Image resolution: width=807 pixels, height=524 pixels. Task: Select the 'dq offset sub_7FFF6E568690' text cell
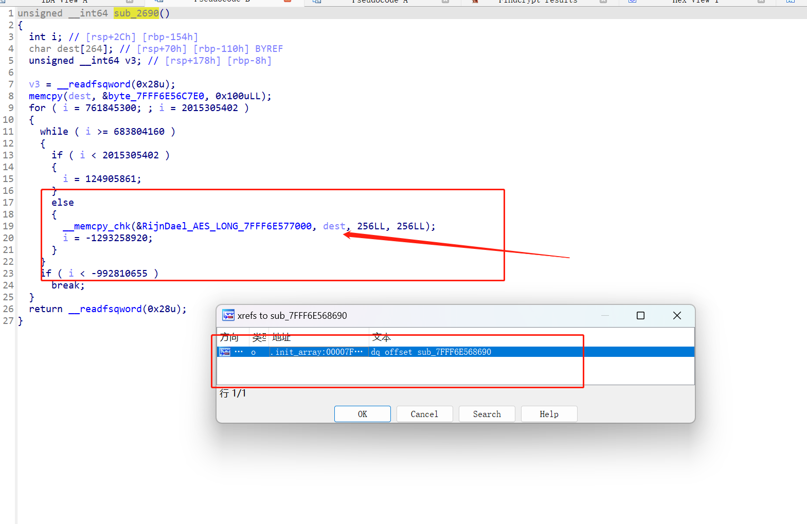[431, 352]
